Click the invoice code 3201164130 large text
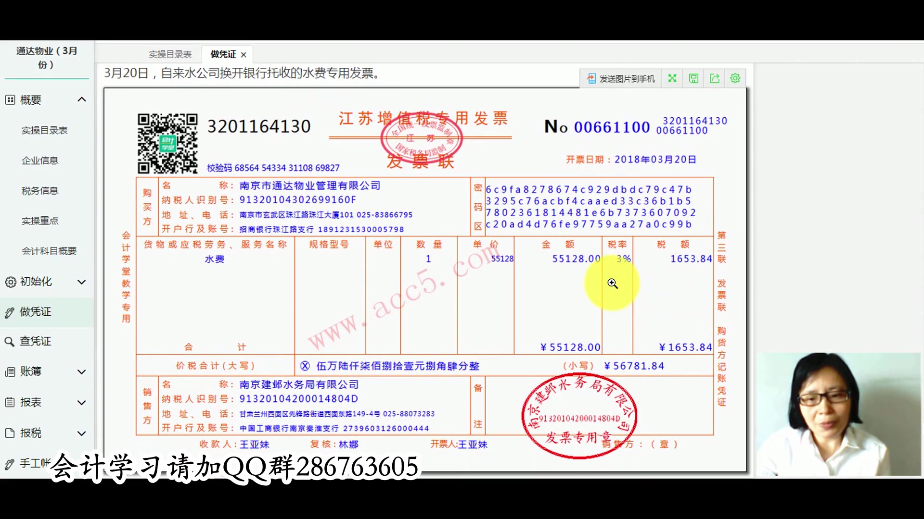Image resolution: width=924 pixels, height=519 pixels. point(259,126)
